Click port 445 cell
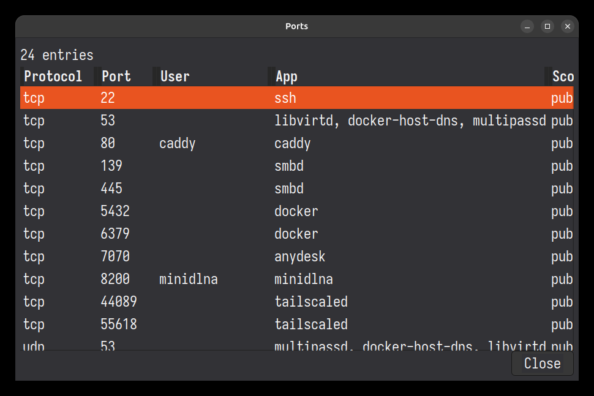This screenshot has height=396, width=594. [111, 189]
